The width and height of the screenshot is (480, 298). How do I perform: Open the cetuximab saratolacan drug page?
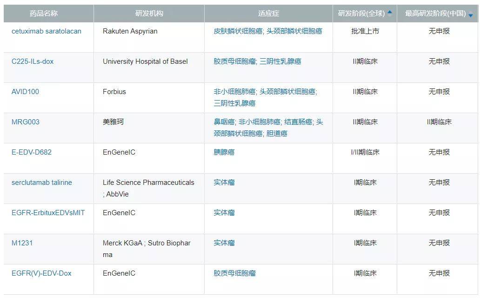[x=46, y=31]
